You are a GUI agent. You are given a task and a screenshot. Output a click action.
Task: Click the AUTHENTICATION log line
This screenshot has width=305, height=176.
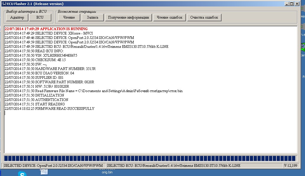click(36, 100)
